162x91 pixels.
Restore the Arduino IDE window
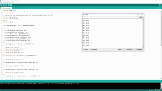point(156,1)
